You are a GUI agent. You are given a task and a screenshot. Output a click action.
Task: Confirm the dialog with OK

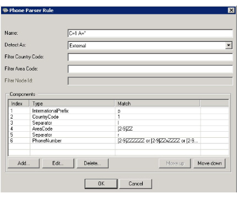[101, 184]
